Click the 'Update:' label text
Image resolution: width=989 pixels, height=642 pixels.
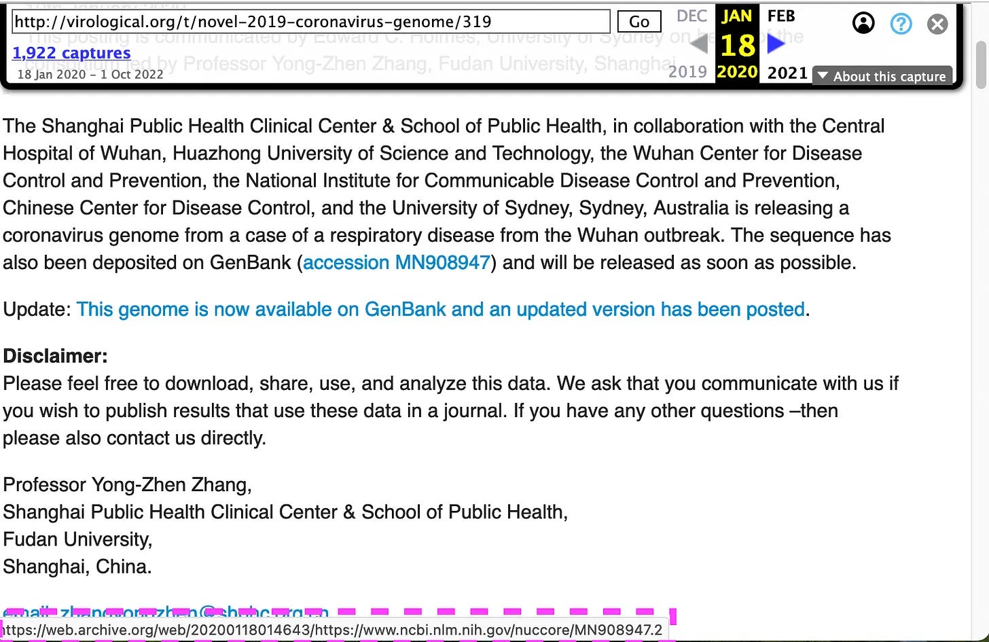(x=37, y=310)
